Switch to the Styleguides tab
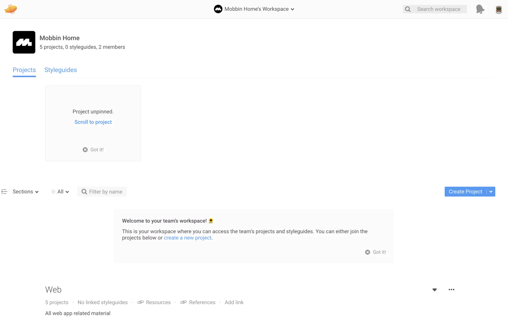508x317 pixels. (x=61, y=70)
